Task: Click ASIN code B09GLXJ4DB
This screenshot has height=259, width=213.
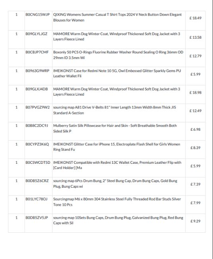Action: (x=37, y=89)
